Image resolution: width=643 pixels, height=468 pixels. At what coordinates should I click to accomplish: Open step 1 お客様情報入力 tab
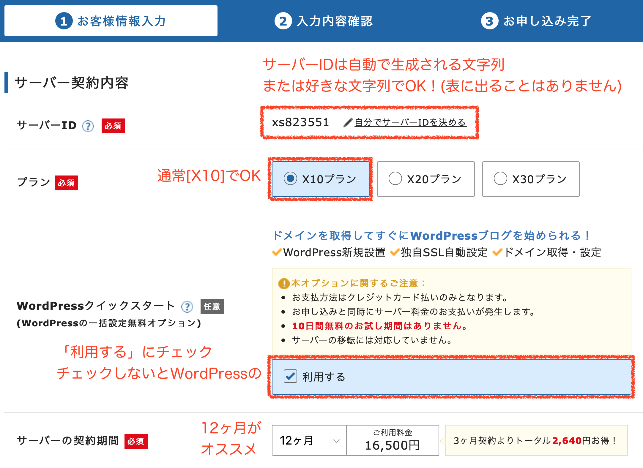click(111, 21)
